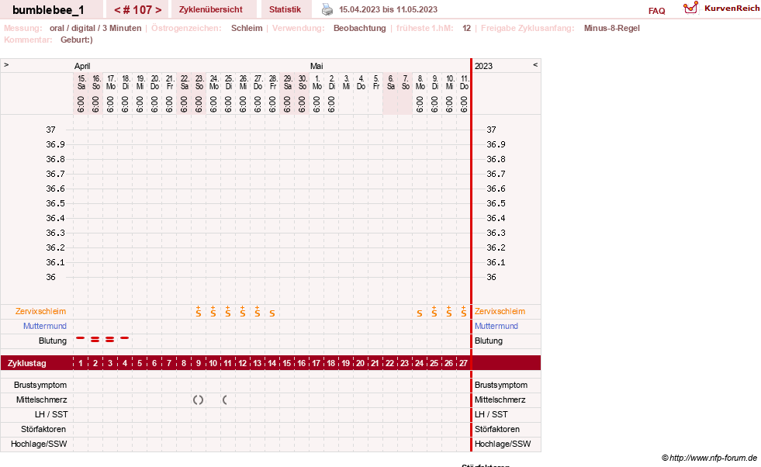761x467 pixels.
Task: Click the left Mittelschmerz row label
Action: pyautogui.click(x=41, y=400)
